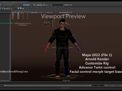Viewport: 122px width, 91px height.
Task: Click the status line search input field
Action: pyautogui.click(x=58, y=5)
